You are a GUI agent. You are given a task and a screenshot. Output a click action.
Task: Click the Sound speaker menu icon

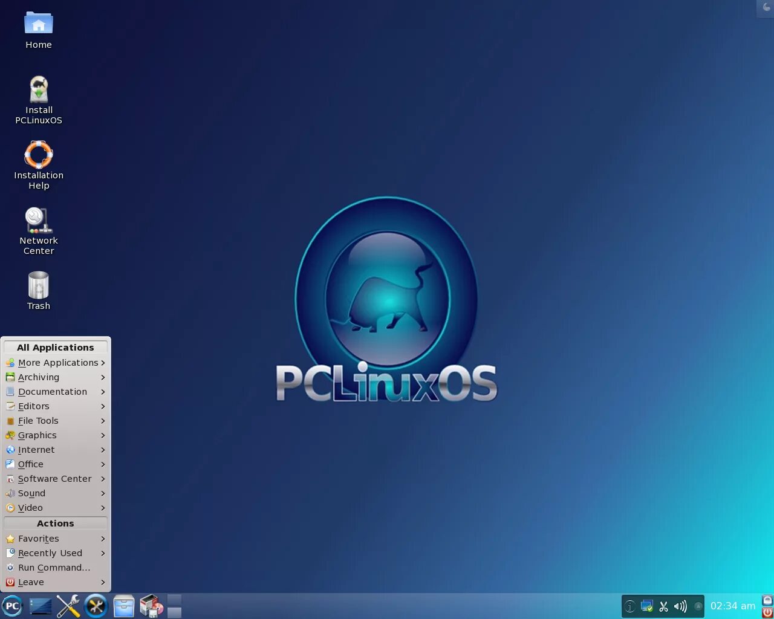(x=10, y=493)
